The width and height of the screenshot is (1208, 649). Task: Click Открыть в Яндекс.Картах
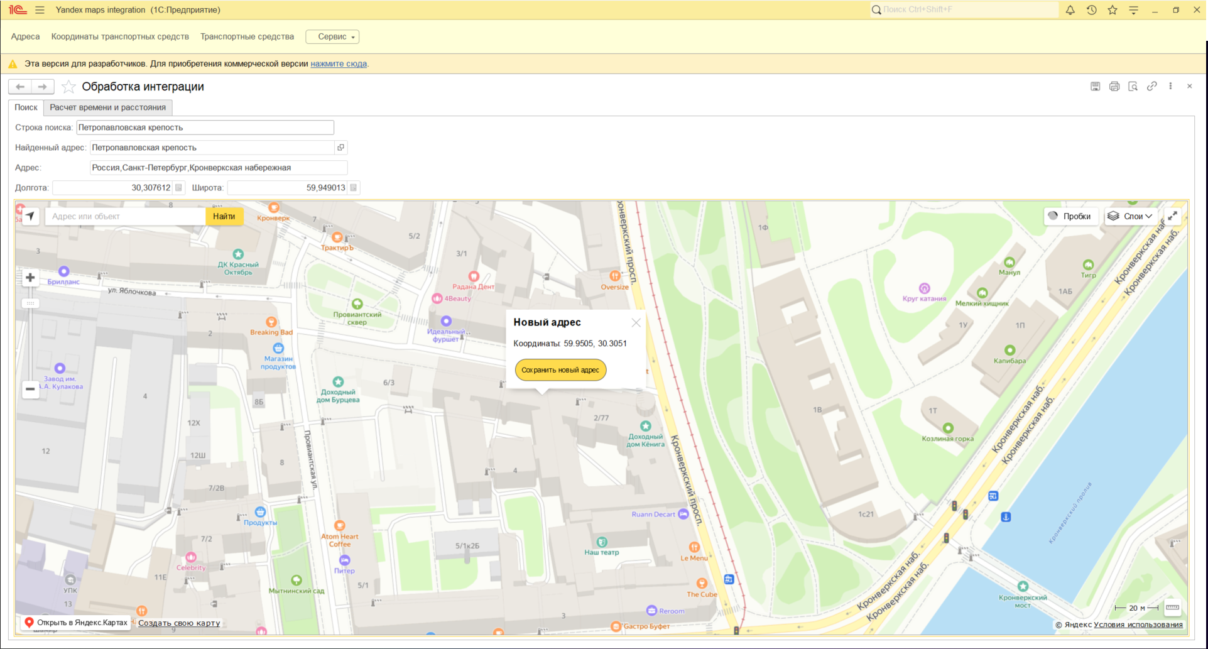[x=76, y=623]
